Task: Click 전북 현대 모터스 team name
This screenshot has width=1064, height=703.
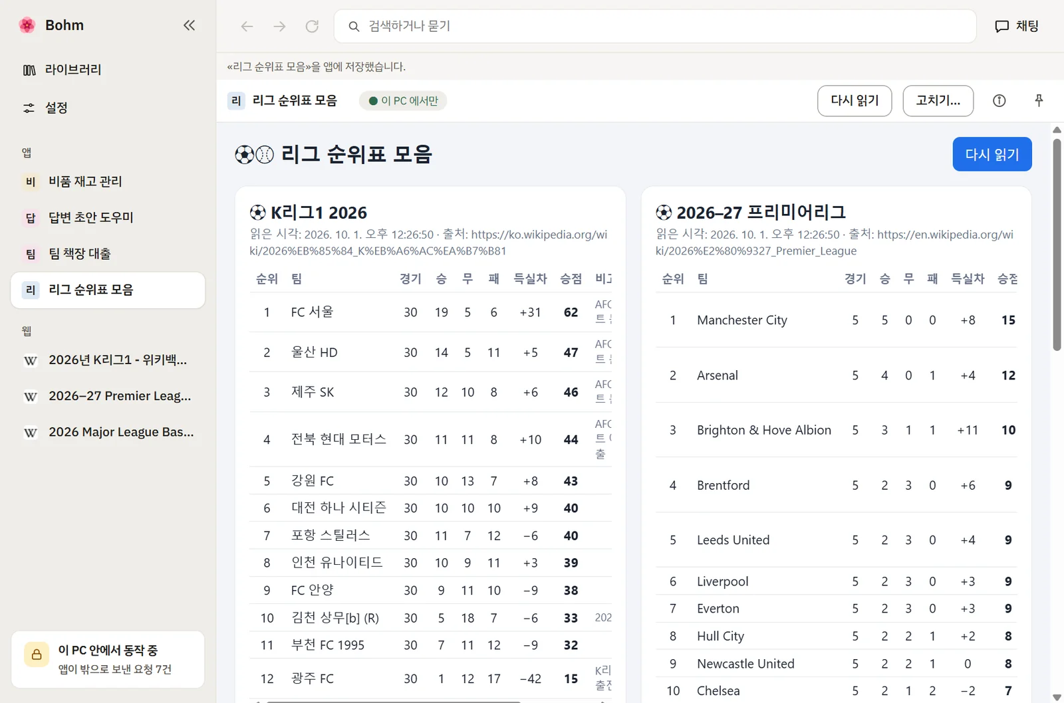Action: (x=338, y=439)
